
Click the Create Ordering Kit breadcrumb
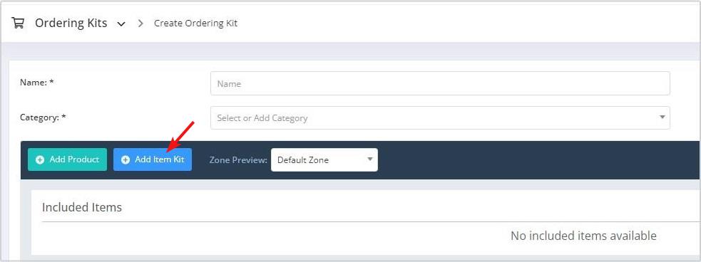point(196,23)
